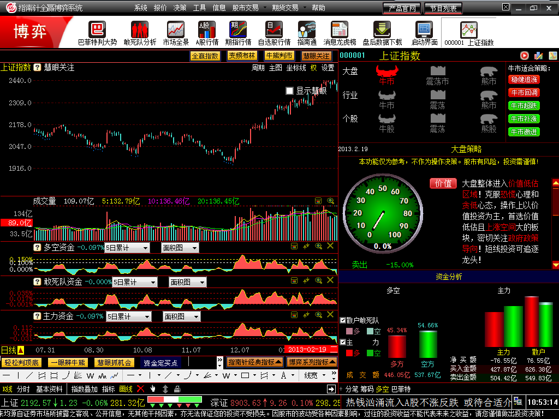559x419 pixels.
Task: Switch to the 分时 view tab
Action: click(x=23, y=389)
